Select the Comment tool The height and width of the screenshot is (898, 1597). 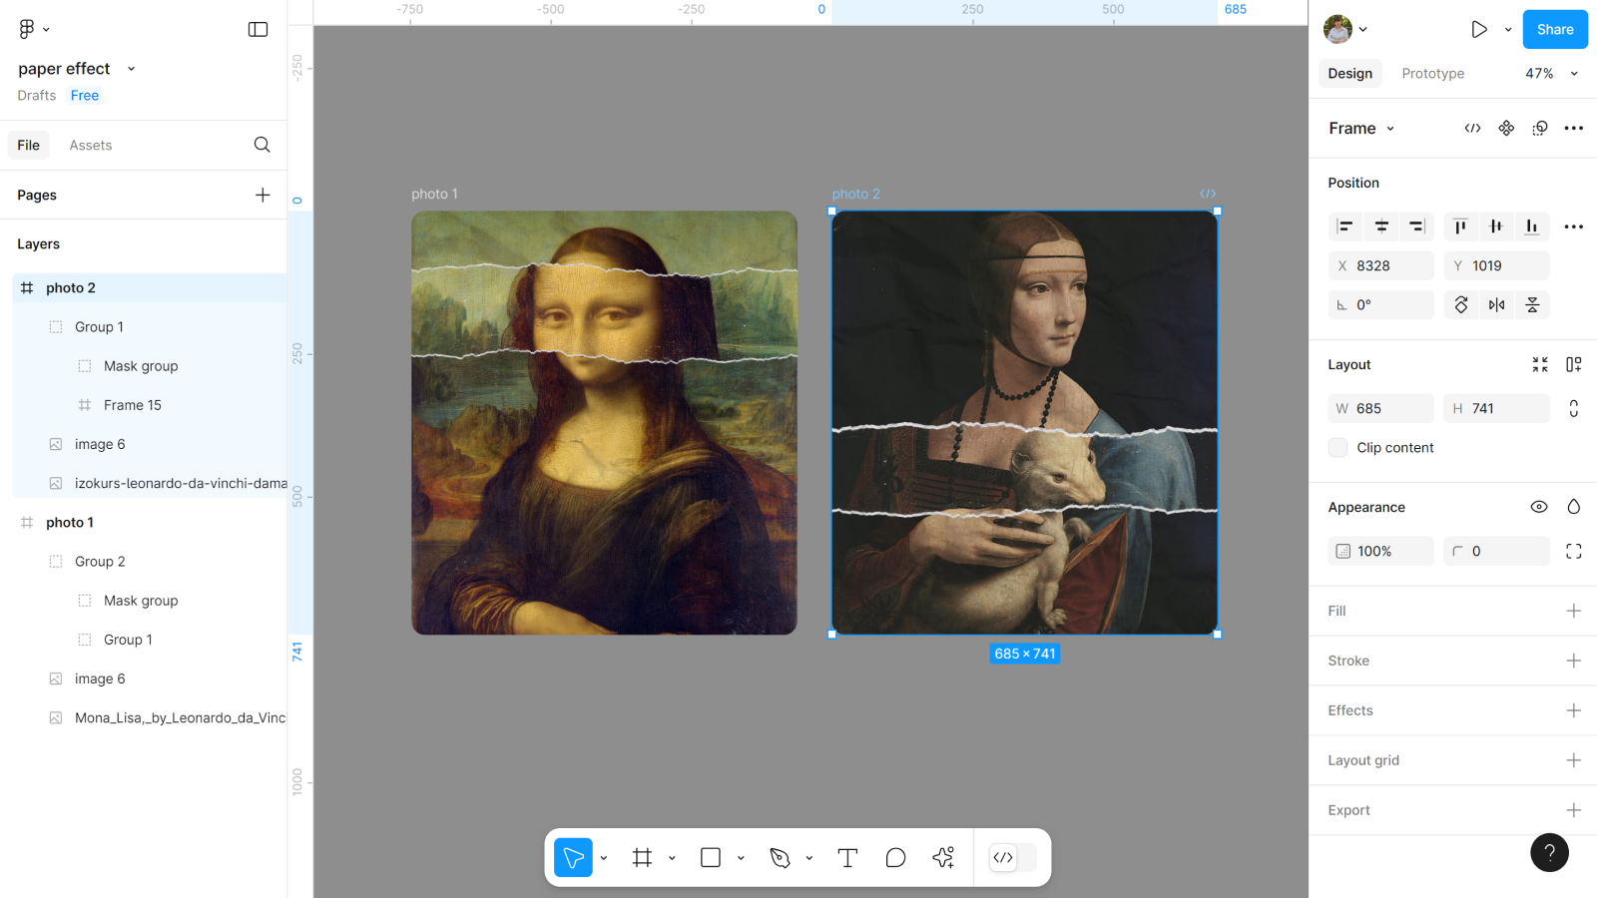pos(895,858)
